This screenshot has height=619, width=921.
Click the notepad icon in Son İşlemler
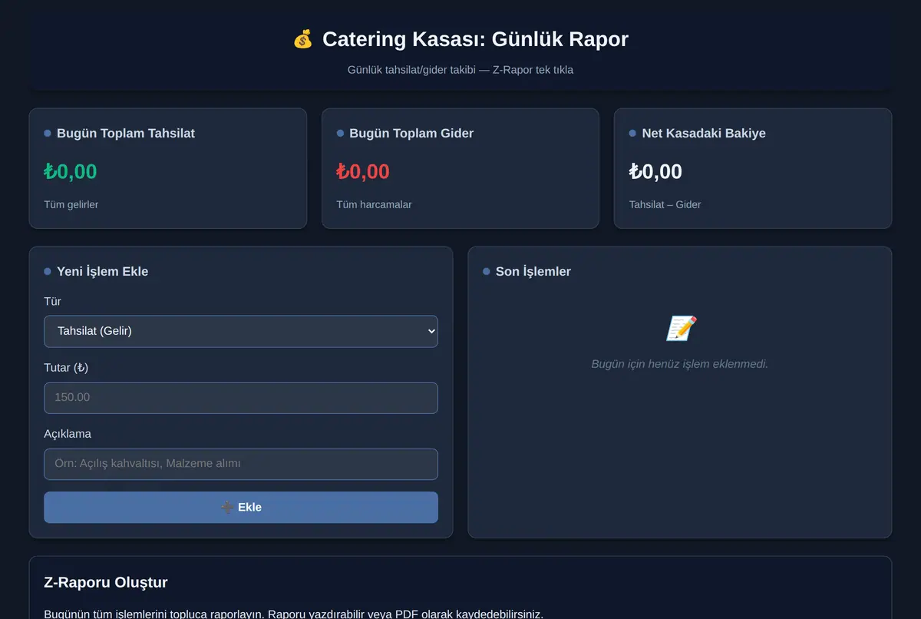(x=680, y=329)
